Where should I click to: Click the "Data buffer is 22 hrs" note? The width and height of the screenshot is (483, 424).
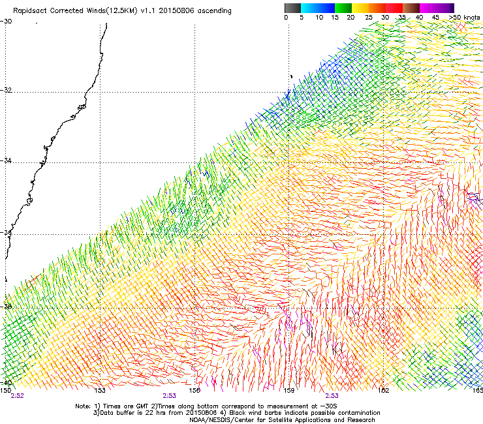pyautogui.click(x=155, y=413)
